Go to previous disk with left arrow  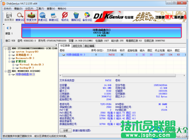click(7, 28)
